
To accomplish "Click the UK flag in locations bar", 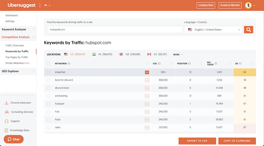I will [x=121, y=54].
